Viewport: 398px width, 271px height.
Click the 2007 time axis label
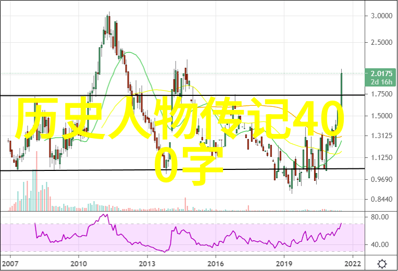(x=10, y=264)
